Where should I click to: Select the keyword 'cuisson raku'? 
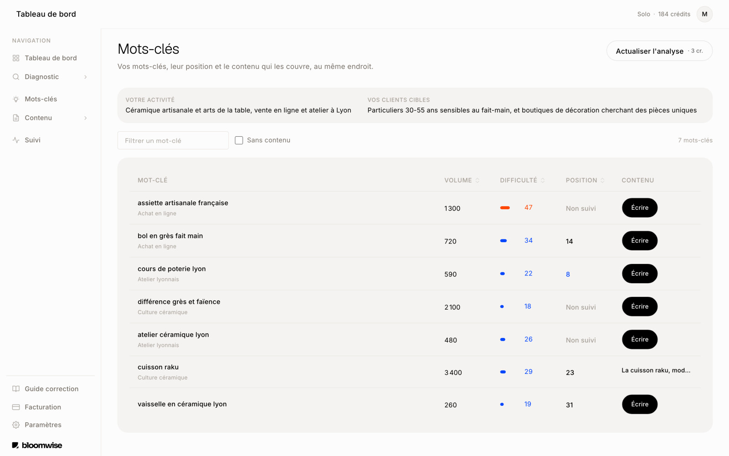158,367
